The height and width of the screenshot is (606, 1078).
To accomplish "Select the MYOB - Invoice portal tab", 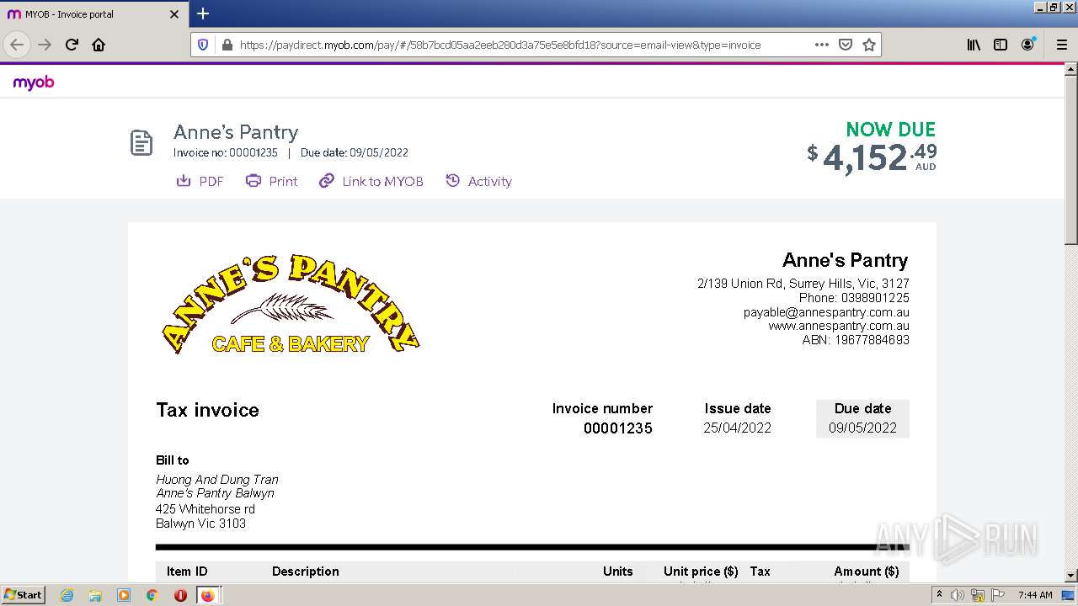I will [x=94, y=14].
